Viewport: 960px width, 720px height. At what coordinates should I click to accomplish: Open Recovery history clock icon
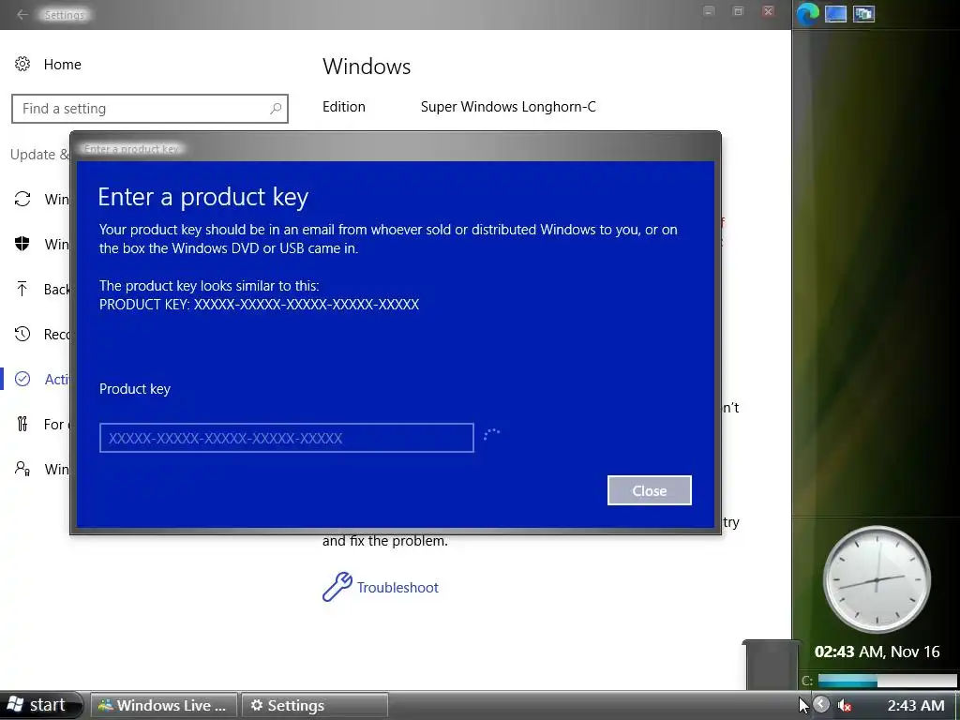22,334
